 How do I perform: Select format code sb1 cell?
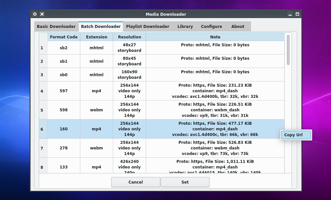(64, 61)
